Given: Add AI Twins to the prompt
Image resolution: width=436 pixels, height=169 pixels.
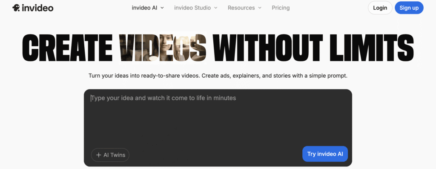Looking at the screenshot, I should 110,155.
